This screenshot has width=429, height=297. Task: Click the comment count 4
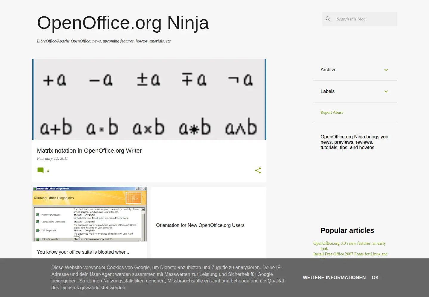coord(48,171)
